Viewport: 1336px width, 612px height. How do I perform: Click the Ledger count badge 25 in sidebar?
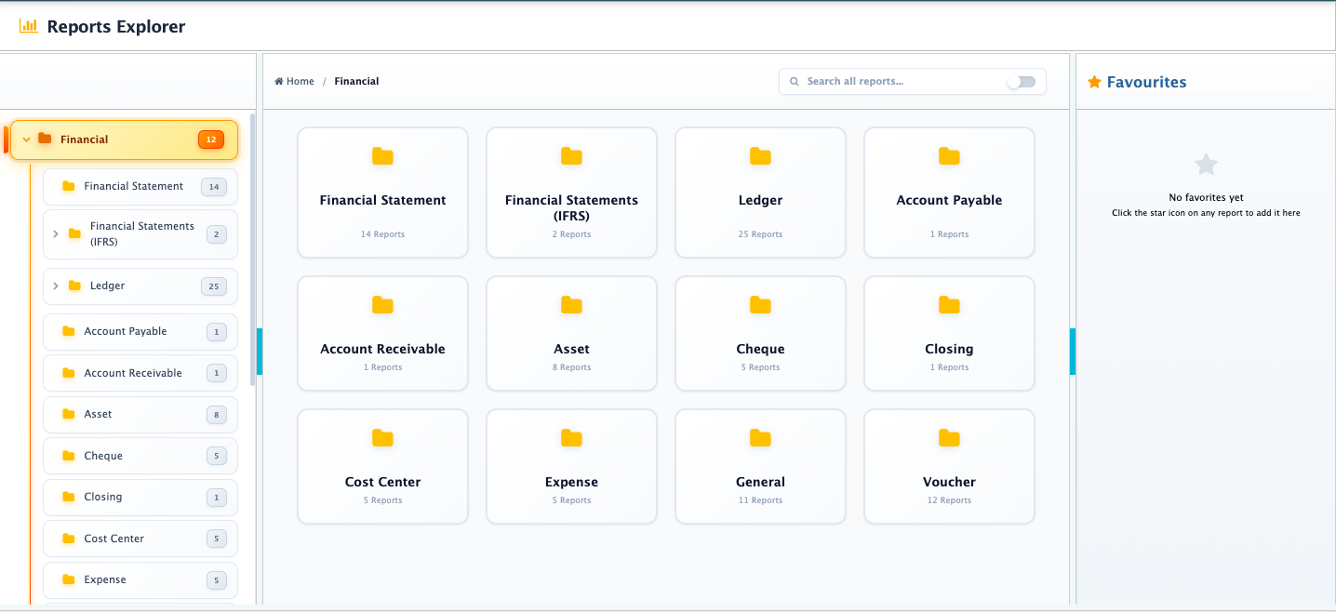213,286
